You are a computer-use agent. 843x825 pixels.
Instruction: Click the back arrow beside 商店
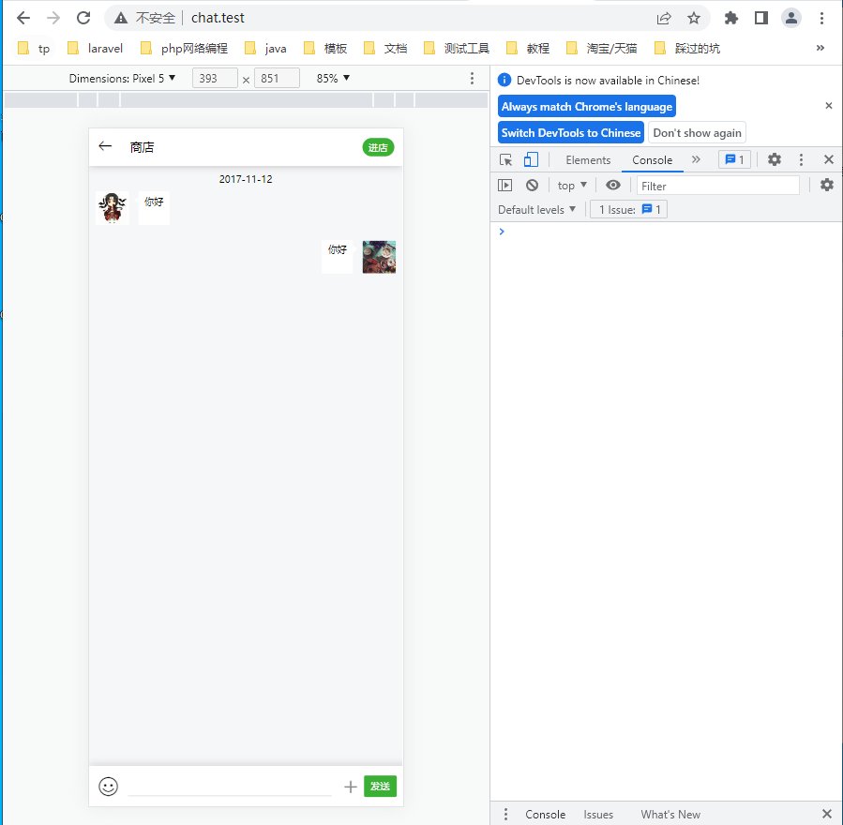tap(105, 146)
